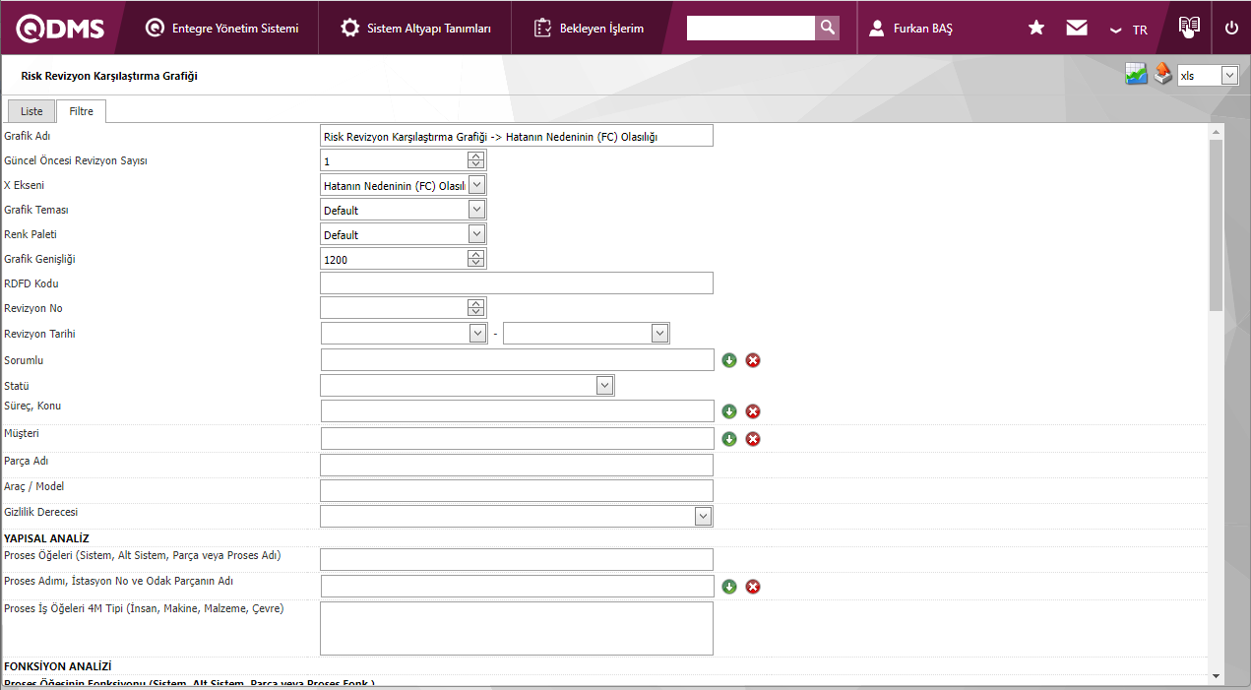Open Bekleyen İşlerim from the top bar
The image size is (1251, 690).
coord(590,29)
